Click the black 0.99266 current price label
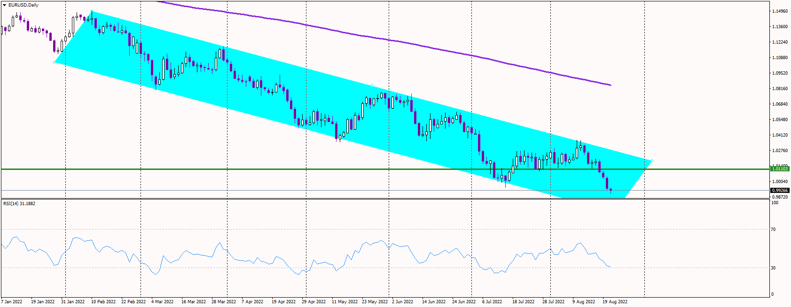 click(780, 191)
